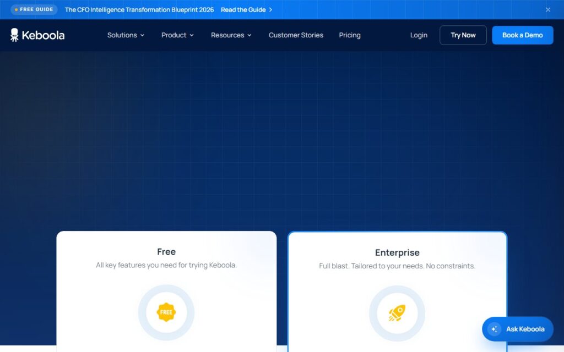Click the Enterprise rocket icon
Image resolution: width=564 pixels, height=352 pixels.
tap(397, 313)
